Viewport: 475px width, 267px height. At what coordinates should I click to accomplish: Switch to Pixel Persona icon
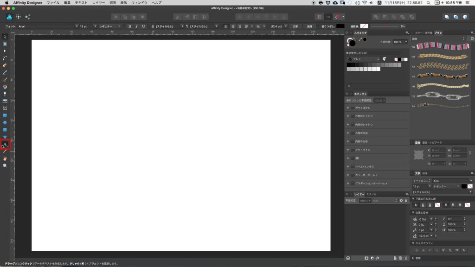[x=19, y=17]
